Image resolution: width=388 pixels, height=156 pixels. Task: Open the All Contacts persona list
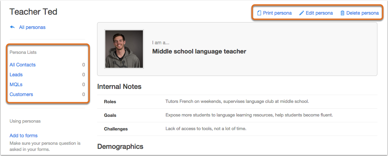click(23, 65)
